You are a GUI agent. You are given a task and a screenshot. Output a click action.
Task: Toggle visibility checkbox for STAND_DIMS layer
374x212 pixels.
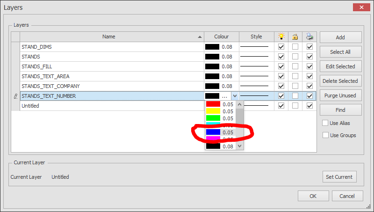281,47
